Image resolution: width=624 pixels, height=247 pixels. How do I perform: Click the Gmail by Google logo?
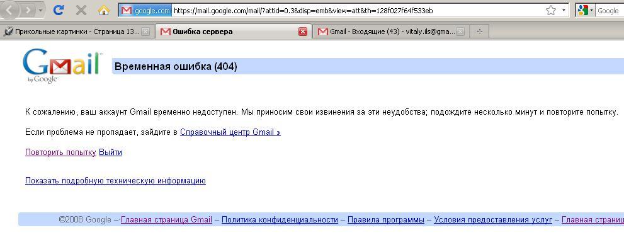coord(62,66)
